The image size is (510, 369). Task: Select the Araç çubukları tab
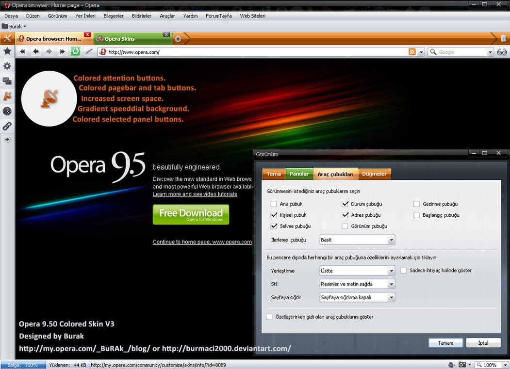(x=336, y=174)
